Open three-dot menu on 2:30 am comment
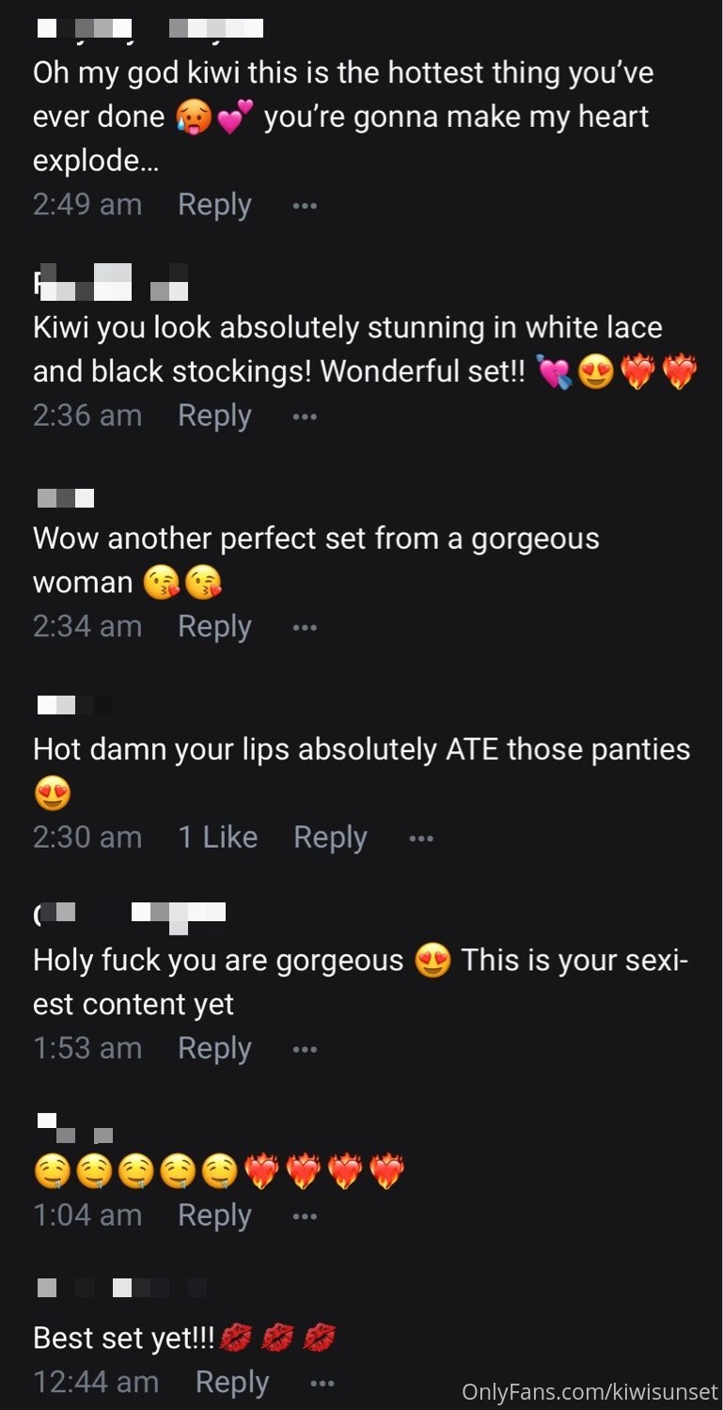This screenshot has width=723, height=1410. 421,838
